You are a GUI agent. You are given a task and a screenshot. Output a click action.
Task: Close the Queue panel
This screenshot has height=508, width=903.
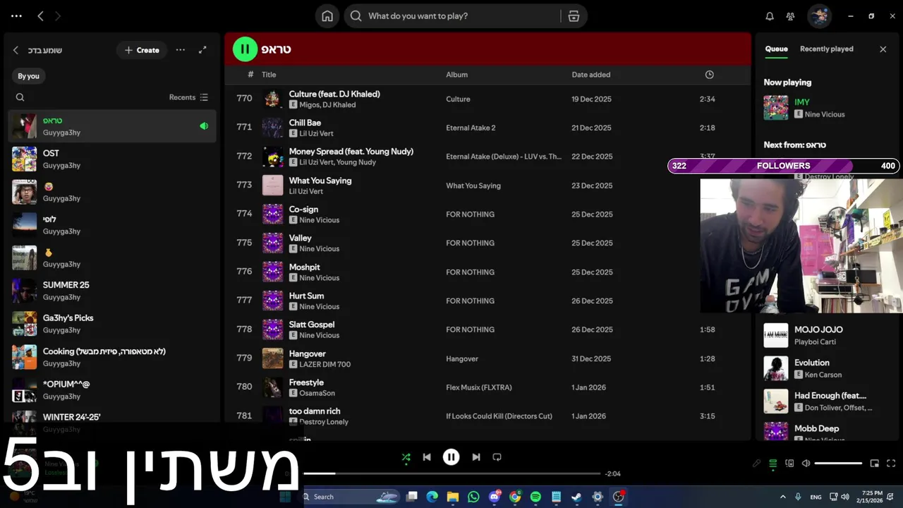pos(883,49)
